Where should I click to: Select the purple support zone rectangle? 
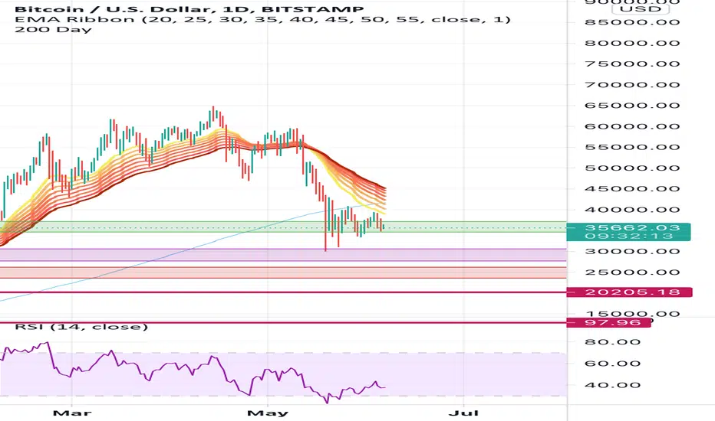[283, 255]
